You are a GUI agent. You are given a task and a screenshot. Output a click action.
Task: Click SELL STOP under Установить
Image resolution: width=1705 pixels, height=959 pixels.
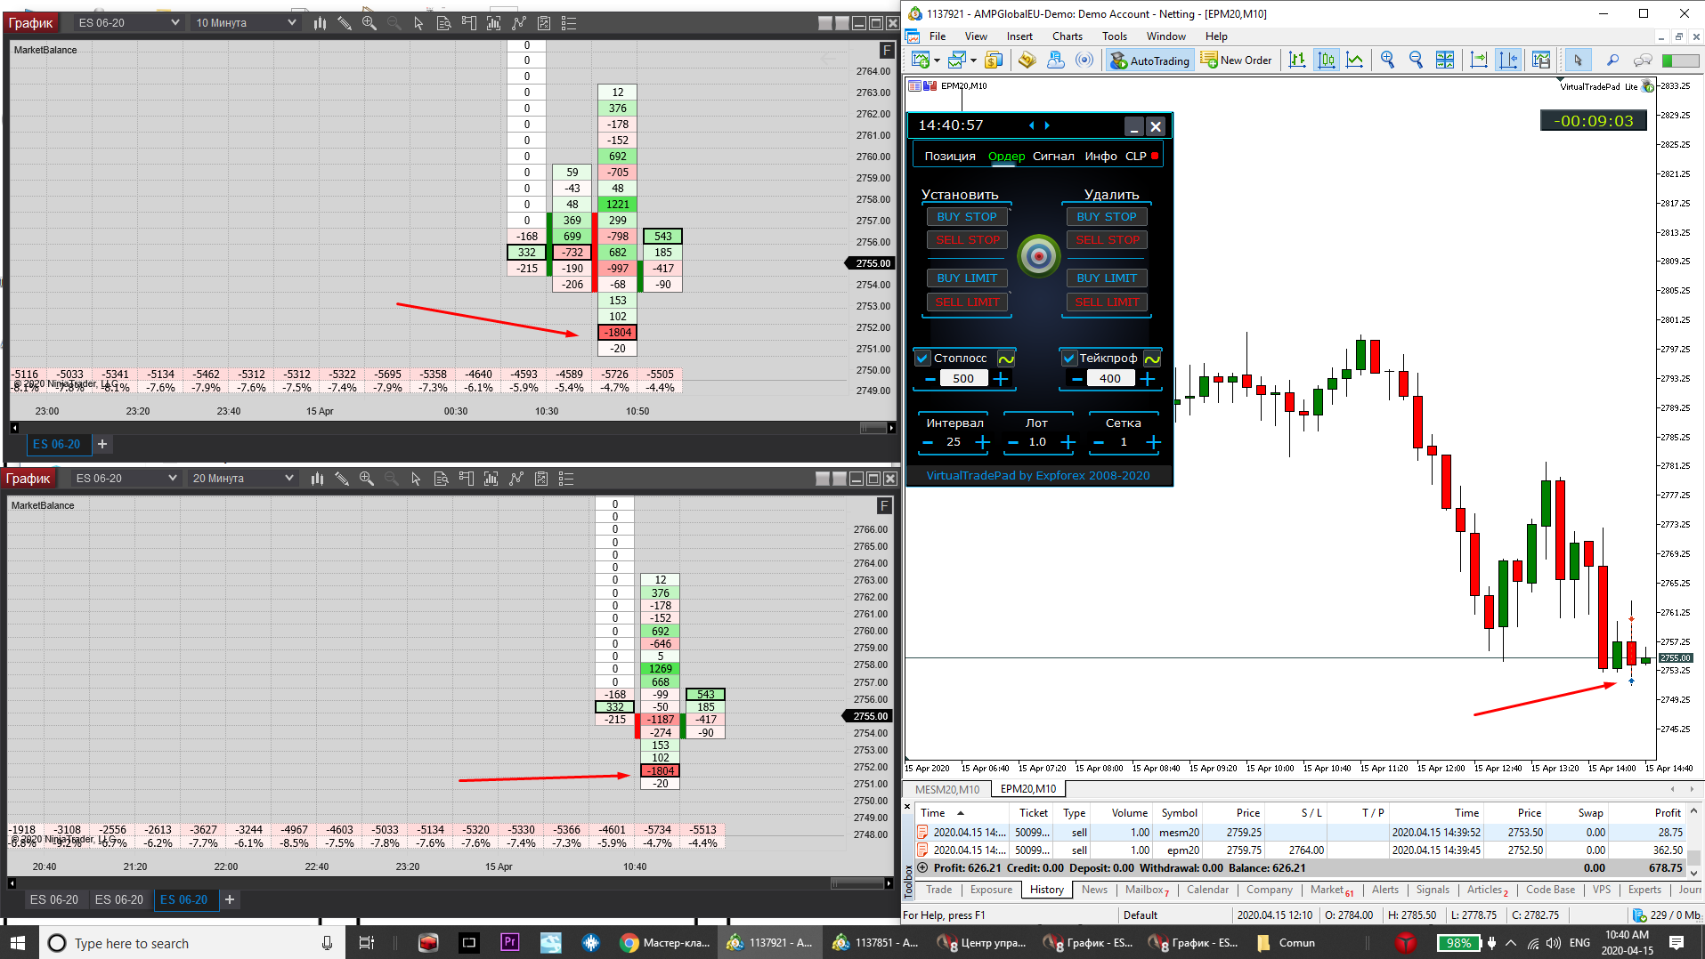967,240
